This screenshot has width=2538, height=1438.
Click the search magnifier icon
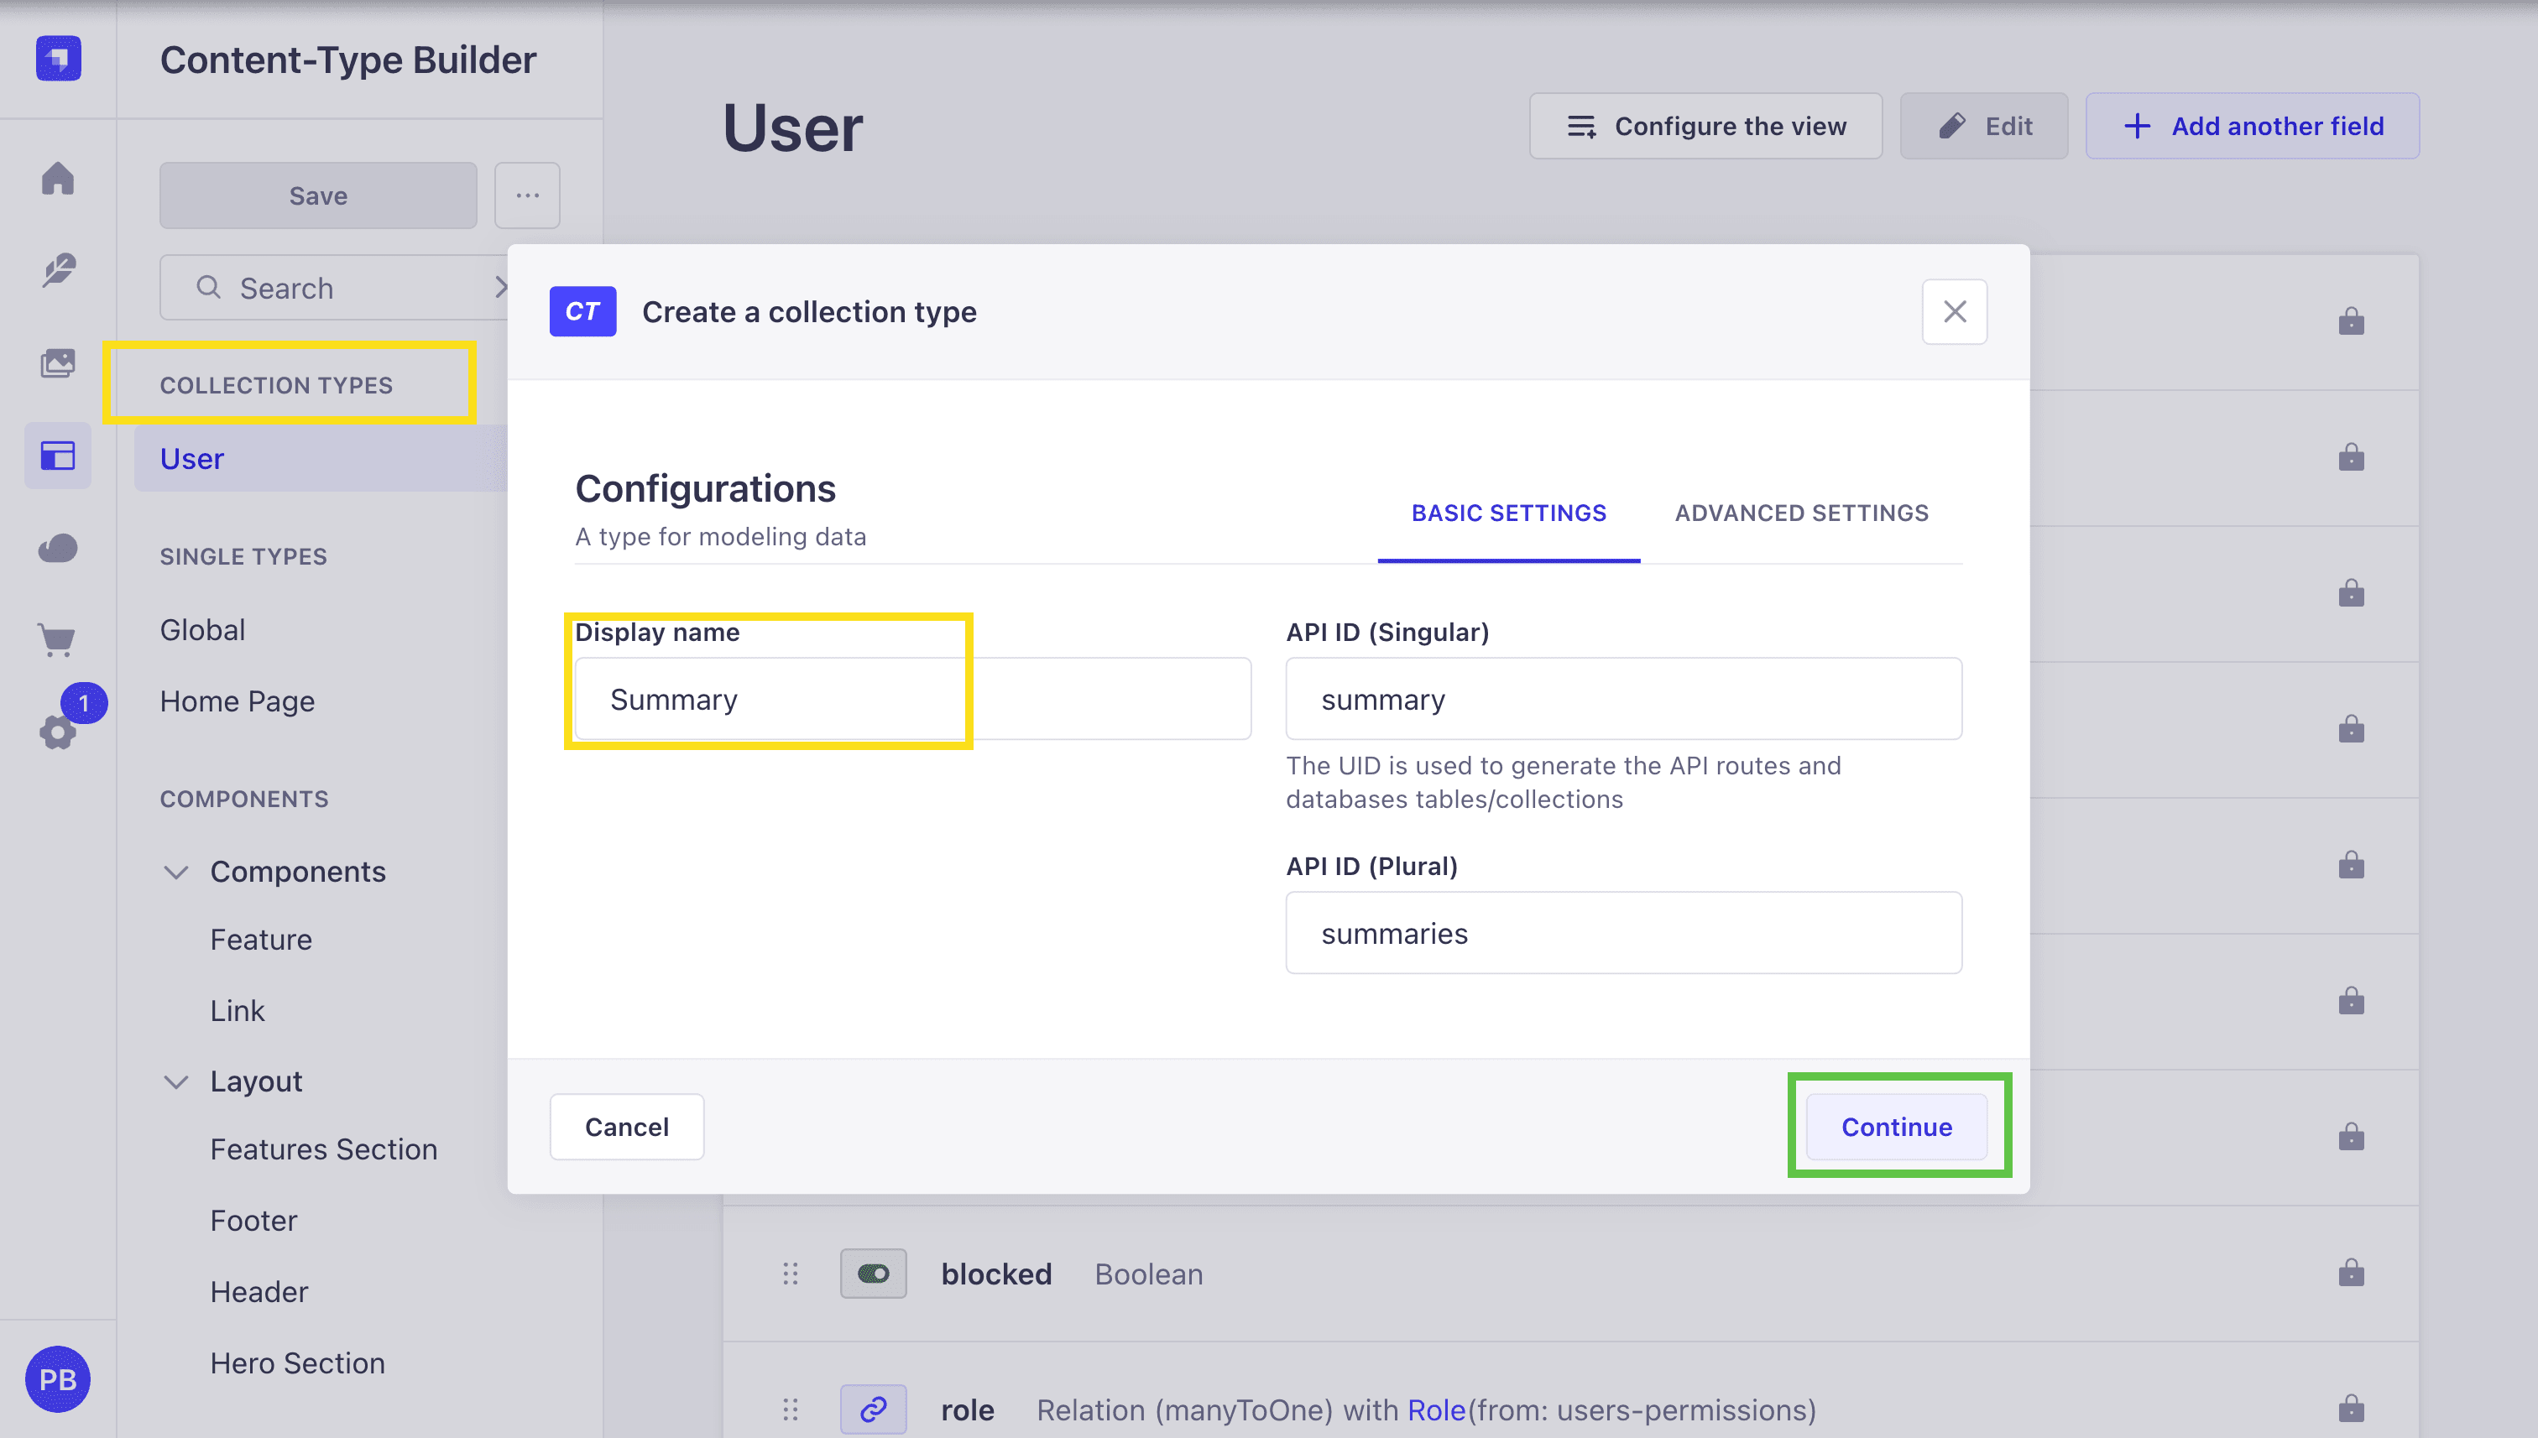tap(208, 288)
